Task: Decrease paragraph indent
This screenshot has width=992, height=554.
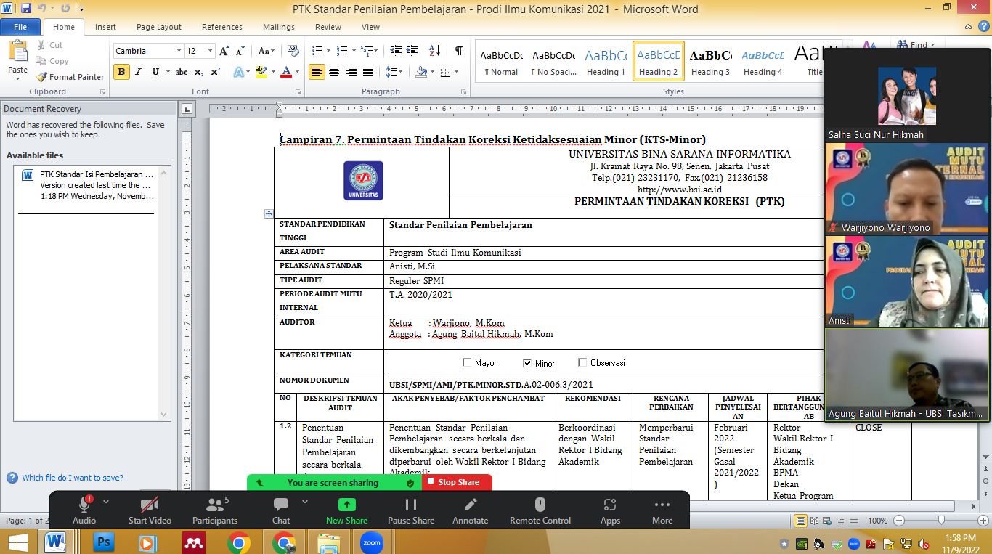Action: 396,51
